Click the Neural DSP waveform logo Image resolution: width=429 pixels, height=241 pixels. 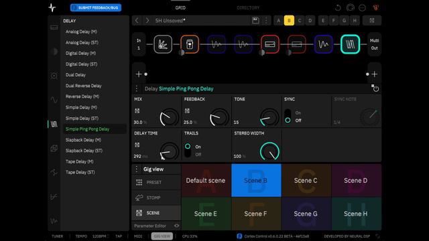52,7
